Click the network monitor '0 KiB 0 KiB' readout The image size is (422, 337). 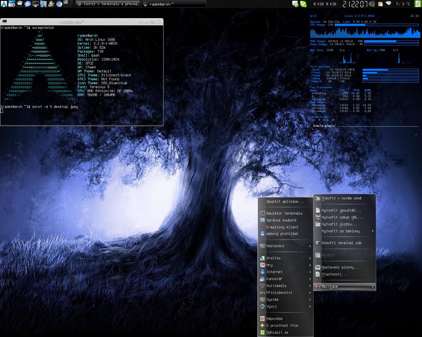(x=325, y=4)
